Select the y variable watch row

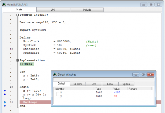104,96
